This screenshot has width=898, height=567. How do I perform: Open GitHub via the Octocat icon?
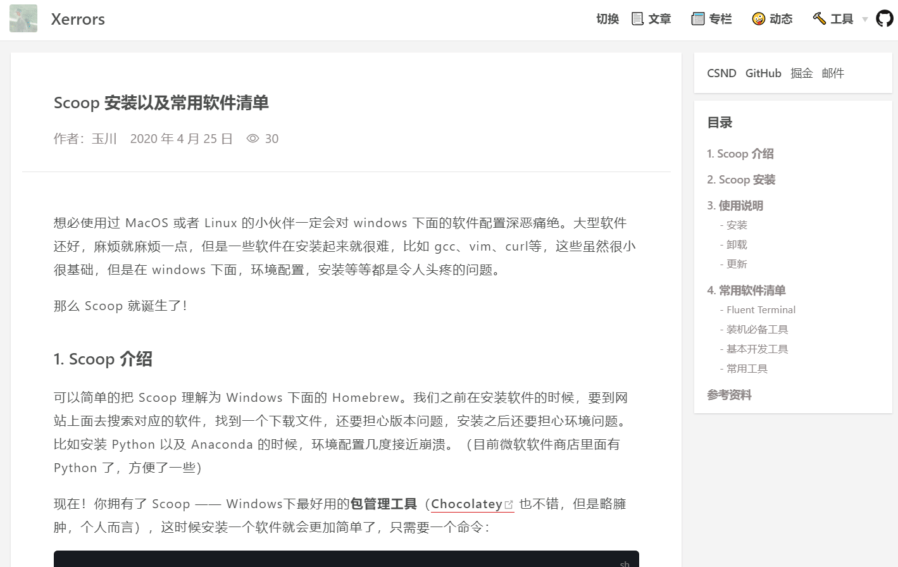(x=885, y=18)
